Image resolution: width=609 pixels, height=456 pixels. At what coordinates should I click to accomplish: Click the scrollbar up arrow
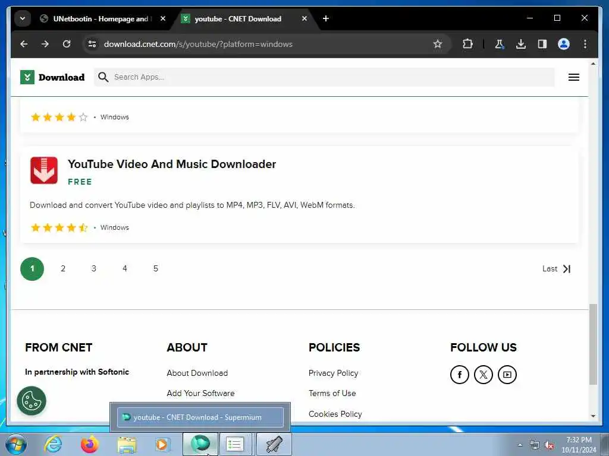pyautogui.click(x=593, y=64)
